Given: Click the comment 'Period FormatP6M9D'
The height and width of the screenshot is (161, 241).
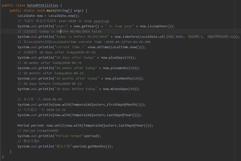Looking at the screenshot, I should pyautogui.click(x=41, y=131).
